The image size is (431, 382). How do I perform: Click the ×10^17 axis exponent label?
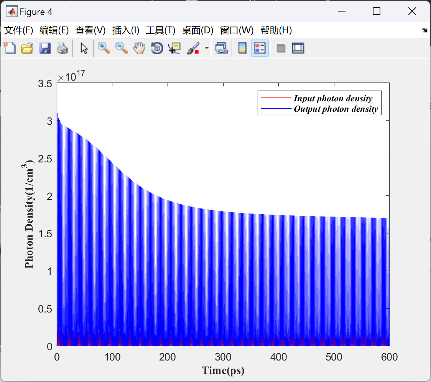(x=71, y=76)
